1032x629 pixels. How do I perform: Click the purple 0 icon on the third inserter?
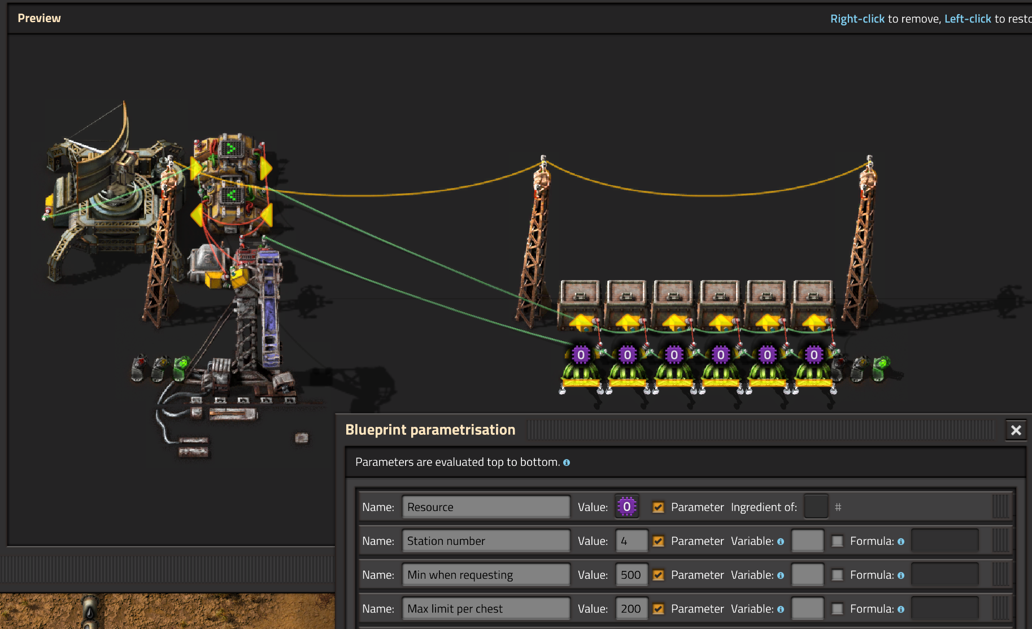(674, 355)
